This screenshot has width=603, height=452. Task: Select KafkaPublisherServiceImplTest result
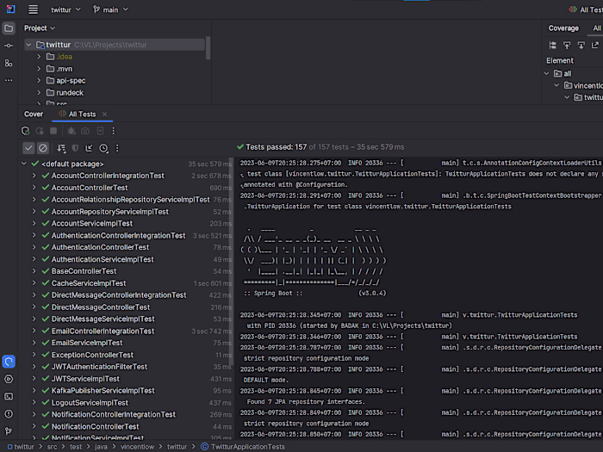[x=103, y=391]
